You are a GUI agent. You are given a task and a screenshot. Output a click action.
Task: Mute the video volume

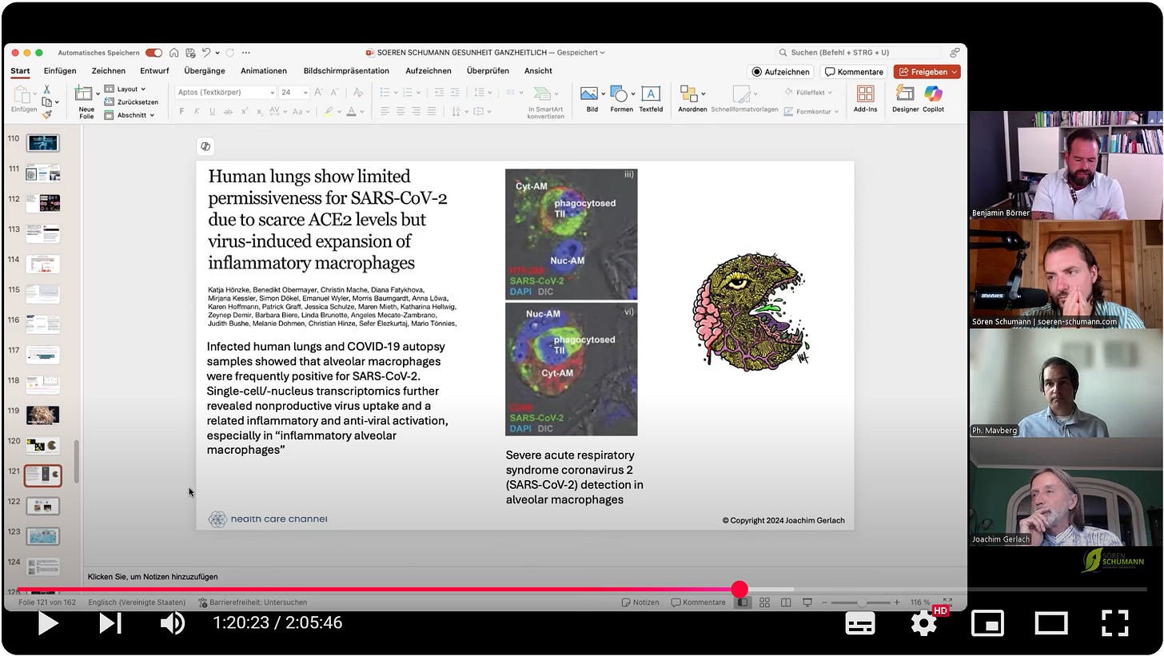[x=172, y=623]
